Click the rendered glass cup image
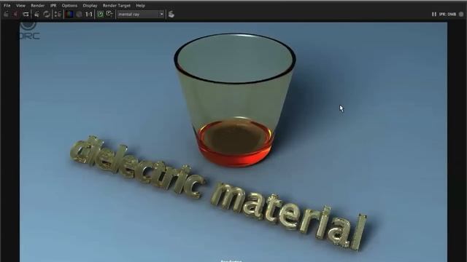 tap(235, 100)
